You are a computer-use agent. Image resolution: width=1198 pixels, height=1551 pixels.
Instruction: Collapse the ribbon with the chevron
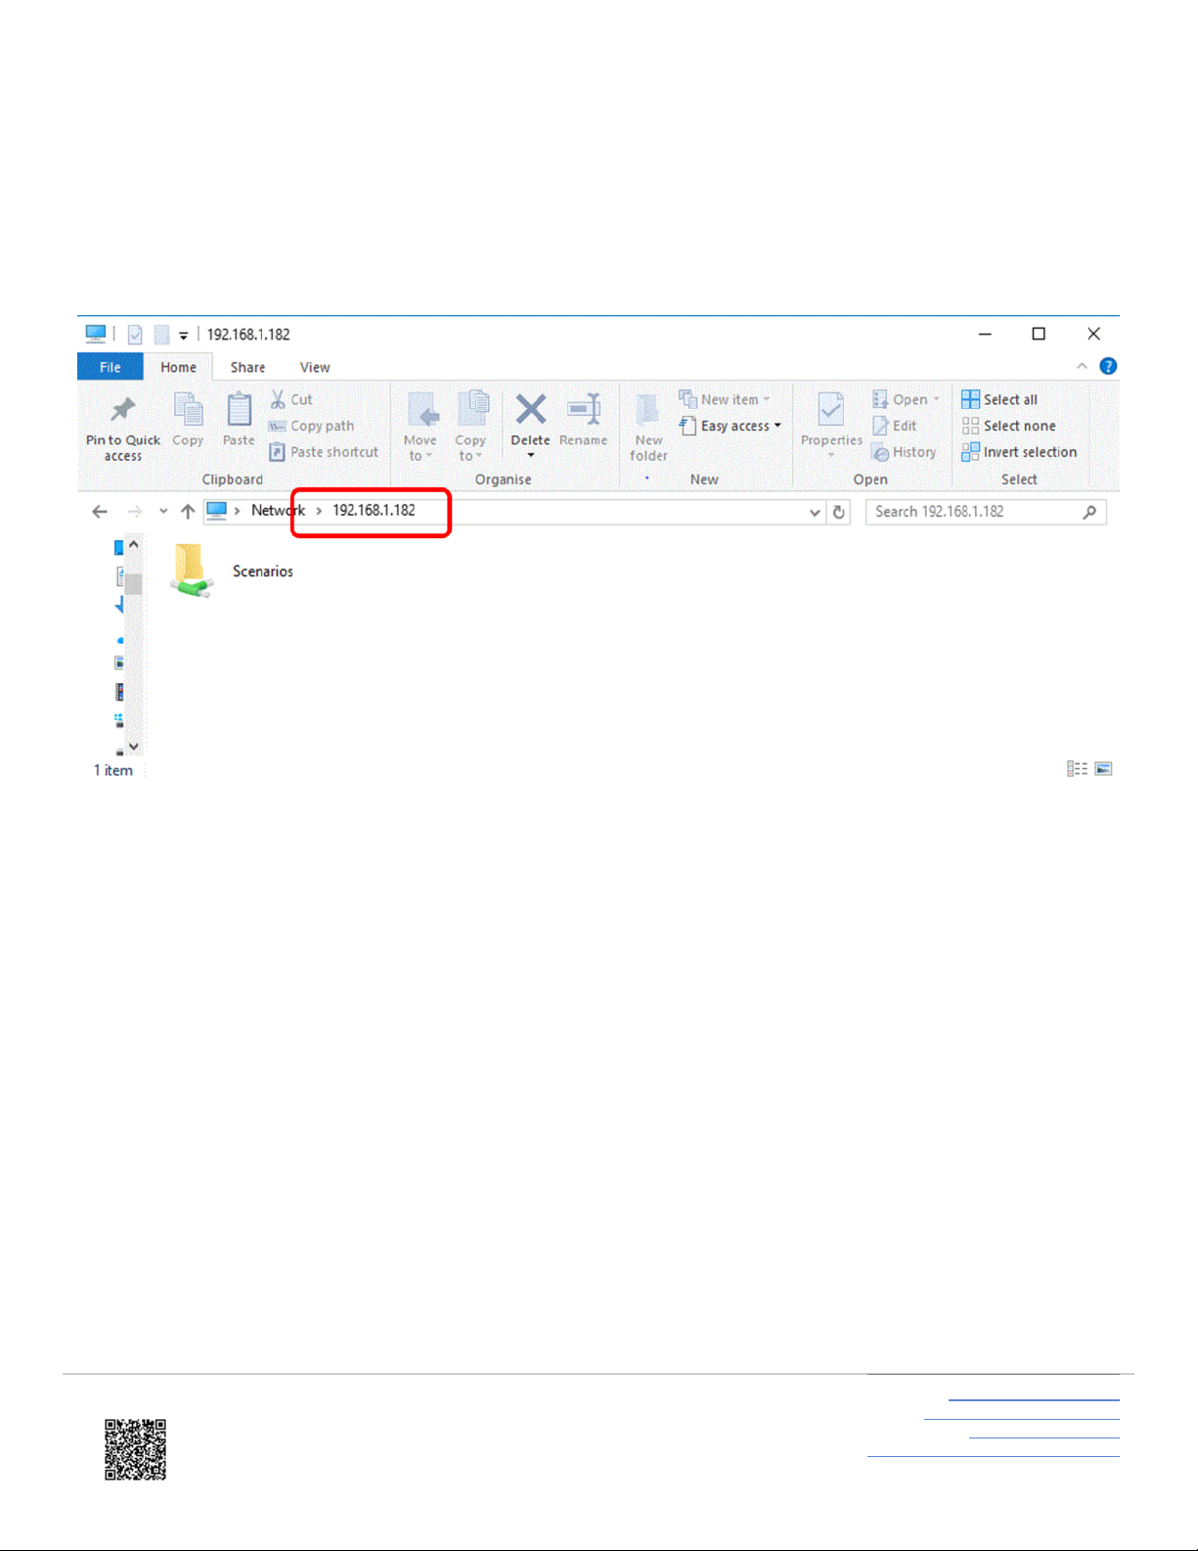tap(1082, 366)
